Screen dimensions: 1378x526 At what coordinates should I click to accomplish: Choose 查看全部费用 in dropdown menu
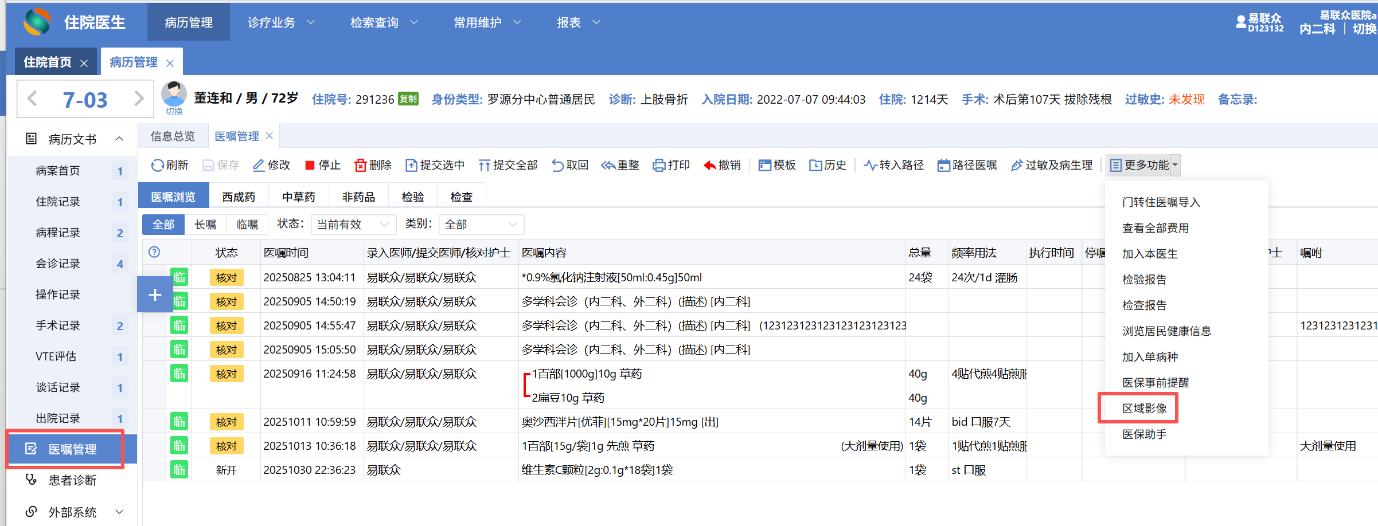pyautogui.click(x=1156, y=227)
